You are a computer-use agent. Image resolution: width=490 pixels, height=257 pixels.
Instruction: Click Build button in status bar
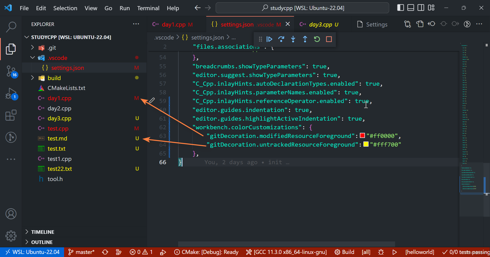[344, 252]
